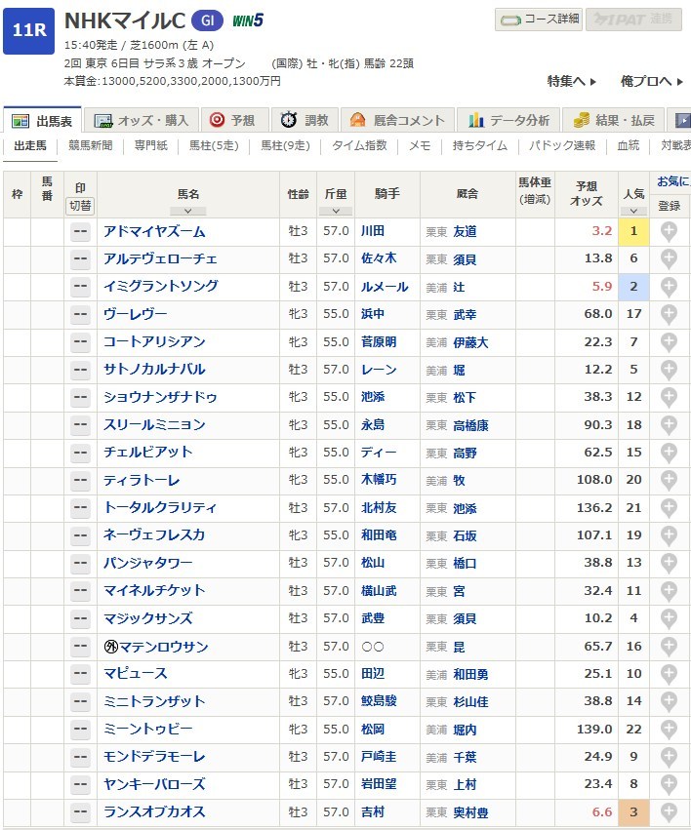Click the コース詳細 button
The width and height of the screenshot is (691, 830).
coord(539,20)
